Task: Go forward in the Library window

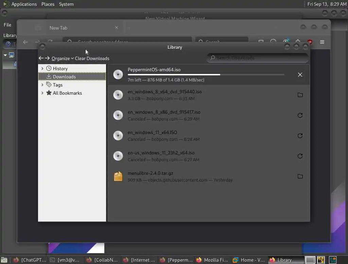Action: pos(47,58)
